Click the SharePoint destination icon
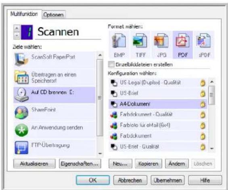The width and height of the screenshot is (228, 190). point(21,112)
